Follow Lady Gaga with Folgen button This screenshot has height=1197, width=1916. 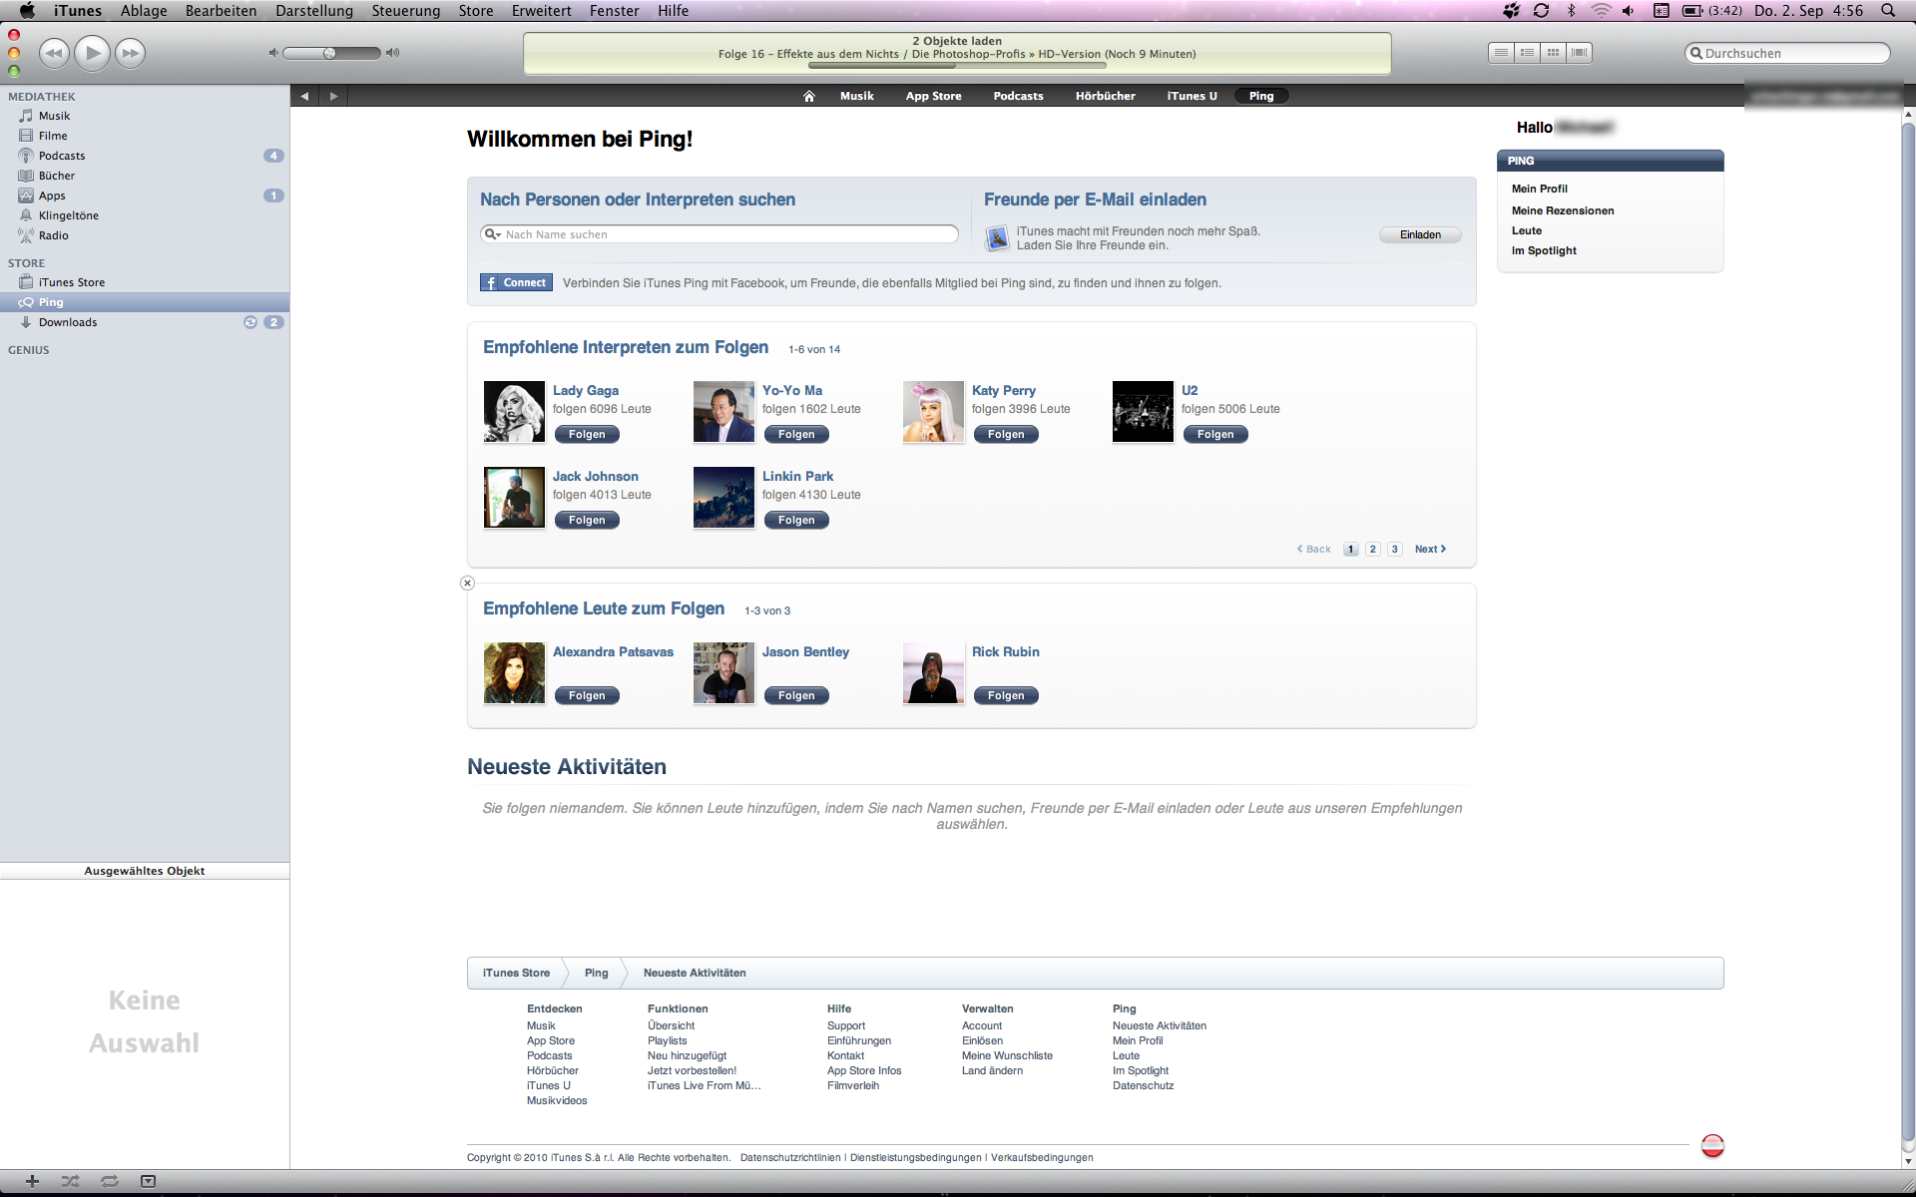click(587, 435)
